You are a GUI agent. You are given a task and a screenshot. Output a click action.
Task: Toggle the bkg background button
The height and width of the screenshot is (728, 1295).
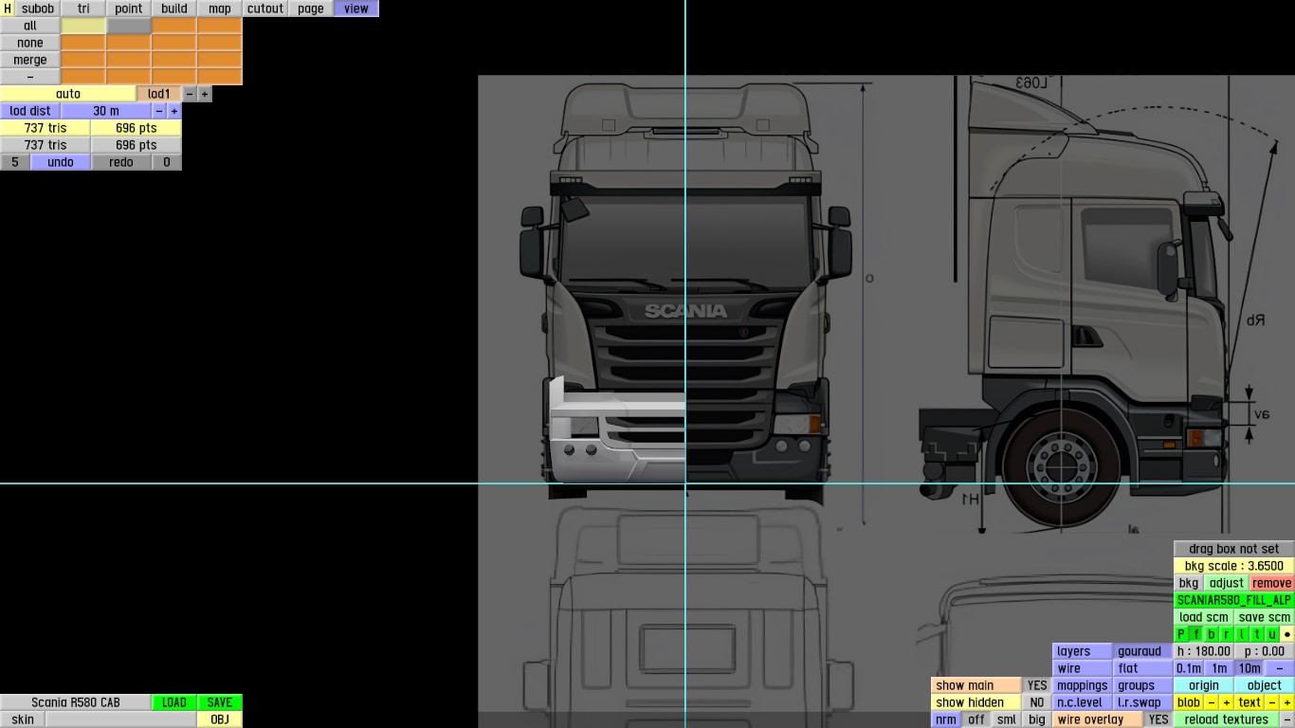point(1189,583)
